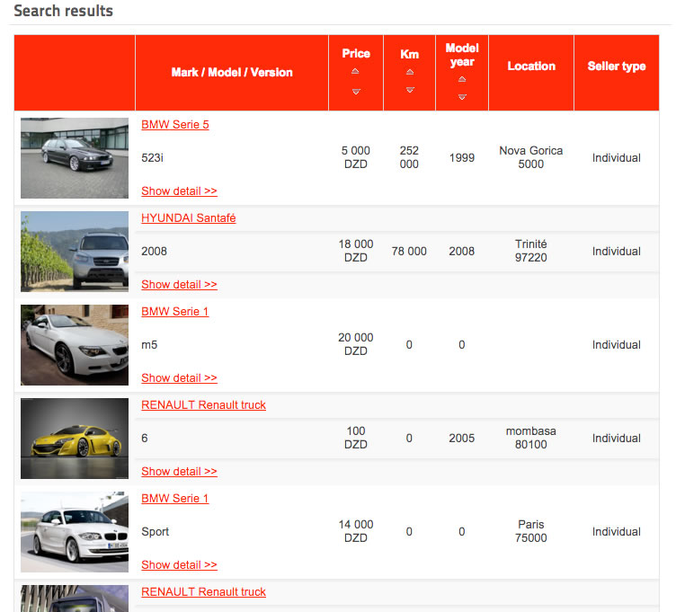Open the BMW Serie 1 Sport listing title
The height and width of the screenshot is (612, 676).
click(175, 499)
